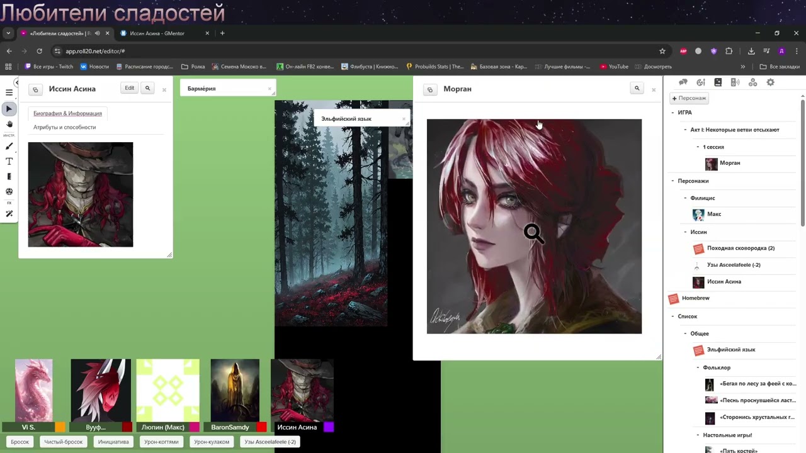Click the + Персонаж button

click(690, 98)
